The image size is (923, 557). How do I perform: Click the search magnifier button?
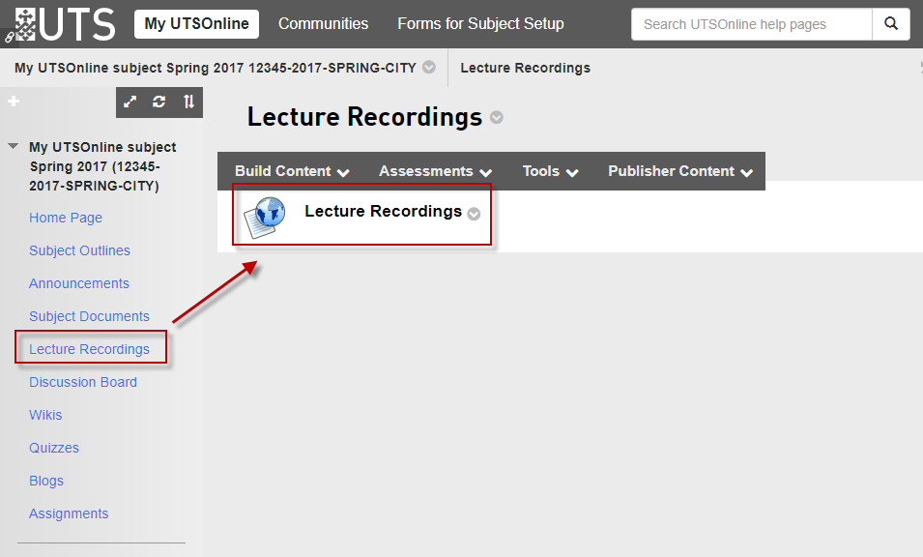[x=891, y=24]
